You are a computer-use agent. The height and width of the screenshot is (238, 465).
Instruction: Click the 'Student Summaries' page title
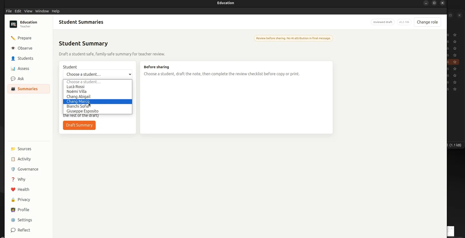click(81, 22)
